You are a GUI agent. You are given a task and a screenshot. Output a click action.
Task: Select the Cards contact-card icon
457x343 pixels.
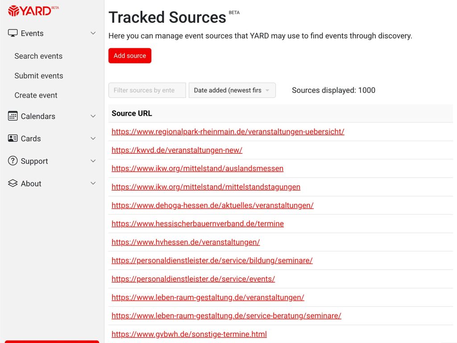pos(12,138)
